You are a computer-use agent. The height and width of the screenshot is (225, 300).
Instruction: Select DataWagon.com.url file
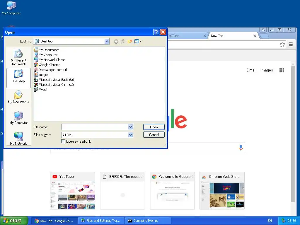(50, 70)
